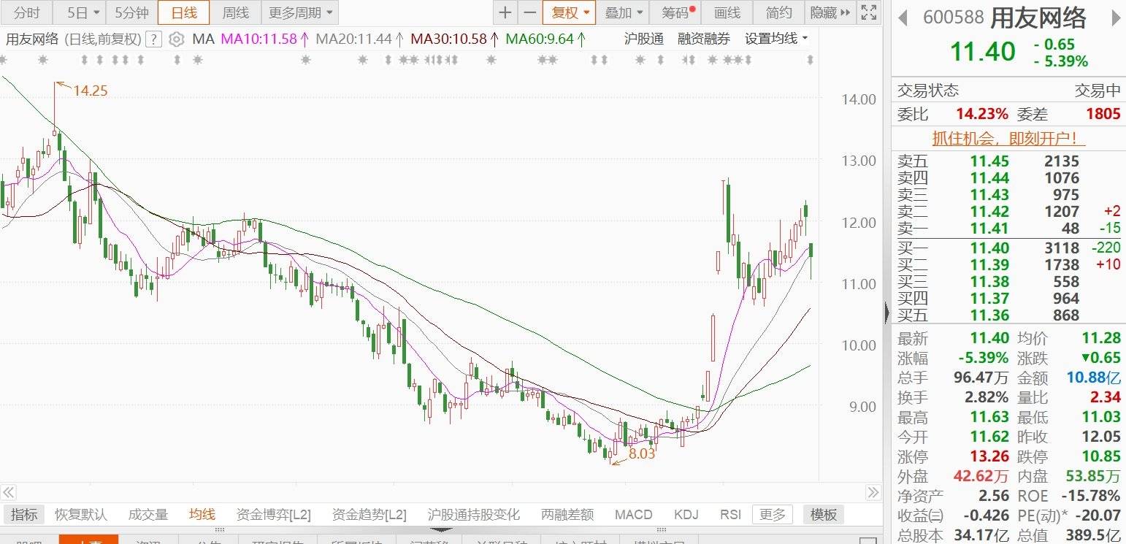Click 抓住机会，即刻开户！ link

coord(1008,138)
